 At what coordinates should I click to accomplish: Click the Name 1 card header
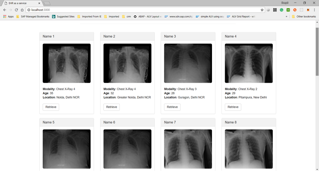click(x=66, y=36)
